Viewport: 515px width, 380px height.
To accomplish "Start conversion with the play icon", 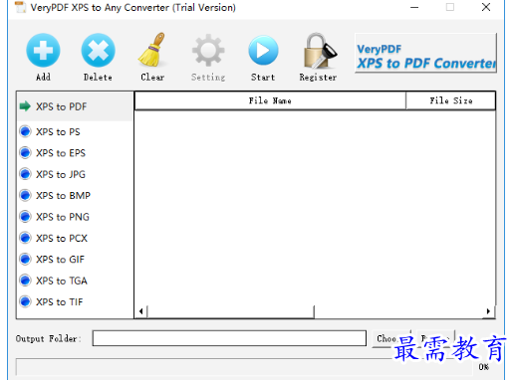I will pyautogui.click(x=263, y=51).
